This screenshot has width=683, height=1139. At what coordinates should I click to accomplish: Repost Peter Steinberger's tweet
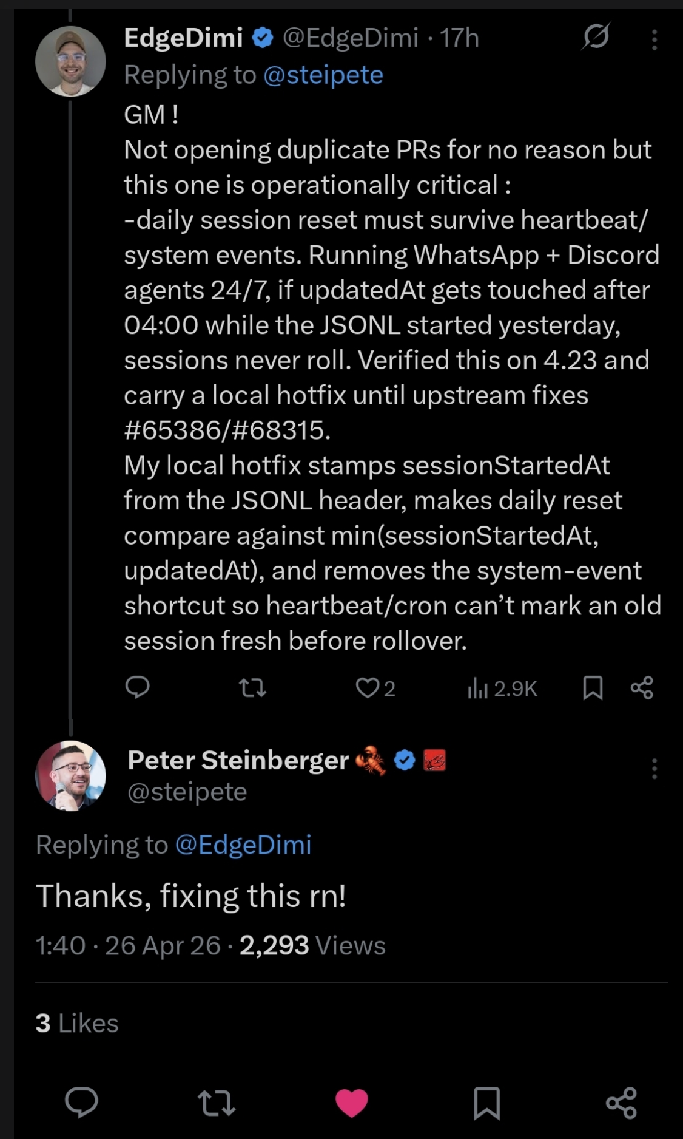[x=217, y=1103]
